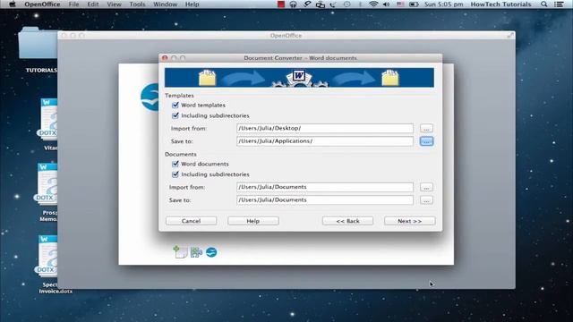The height and width of the screenshot is (322, 573).
Task: Click the Documents Save to path field
Action: click(x=325, y=200)
